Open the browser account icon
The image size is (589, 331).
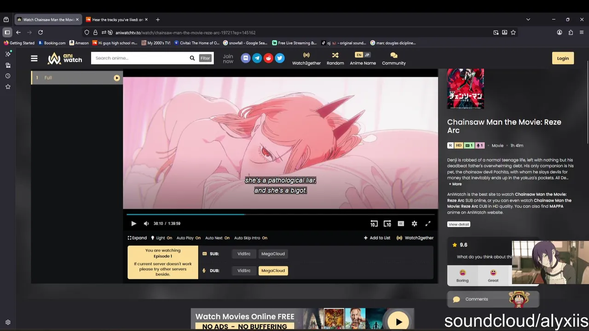coord(560,33)
